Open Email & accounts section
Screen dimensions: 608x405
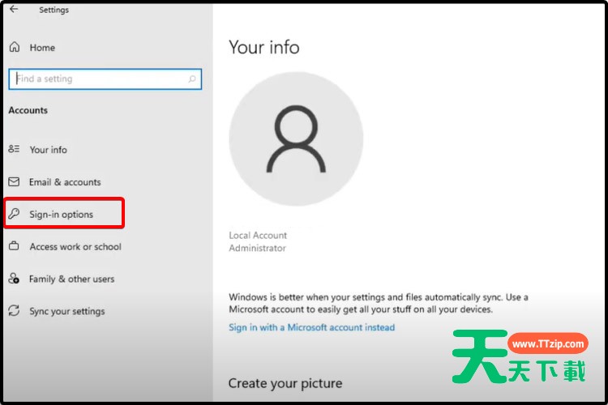tap(65, 182)
